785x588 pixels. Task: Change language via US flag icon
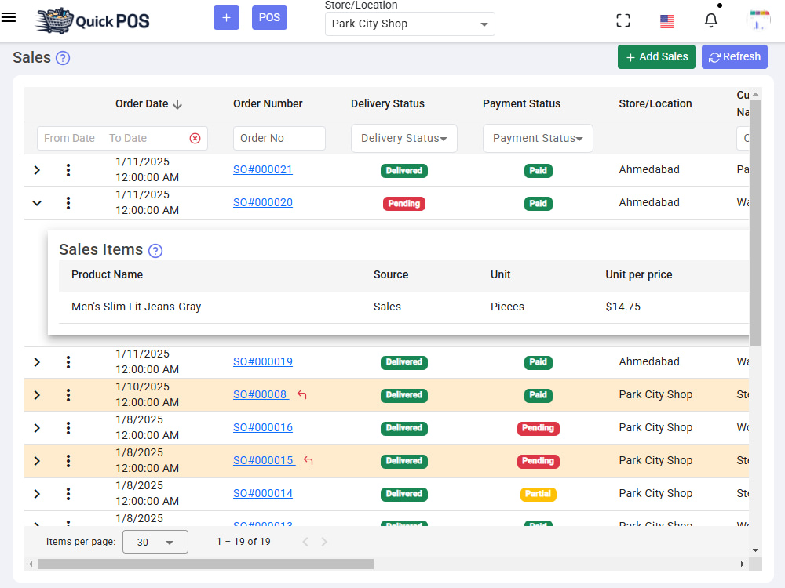(666, 21)
